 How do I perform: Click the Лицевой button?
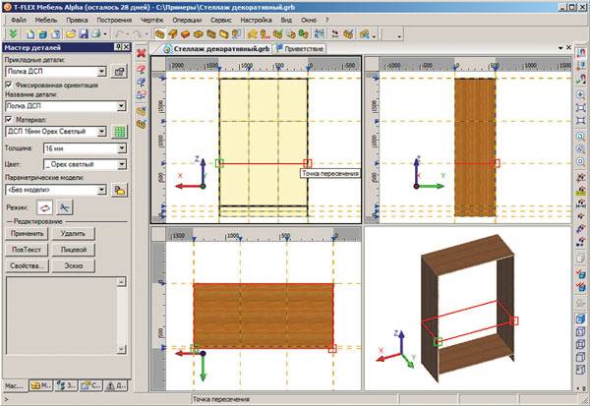[x=73, y=250]
